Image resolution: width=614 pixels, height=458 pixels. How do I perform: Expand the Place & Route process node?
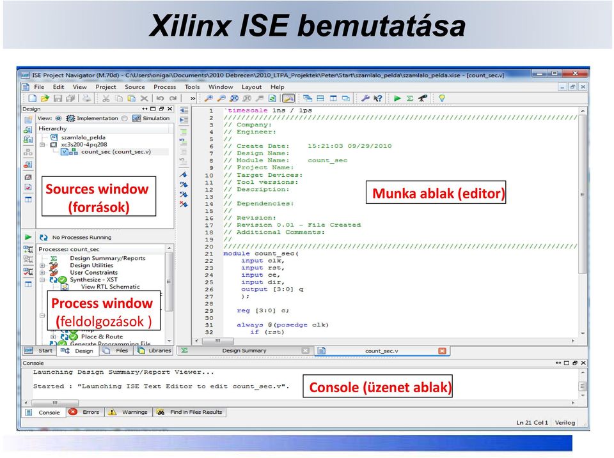tap(53, 337)
